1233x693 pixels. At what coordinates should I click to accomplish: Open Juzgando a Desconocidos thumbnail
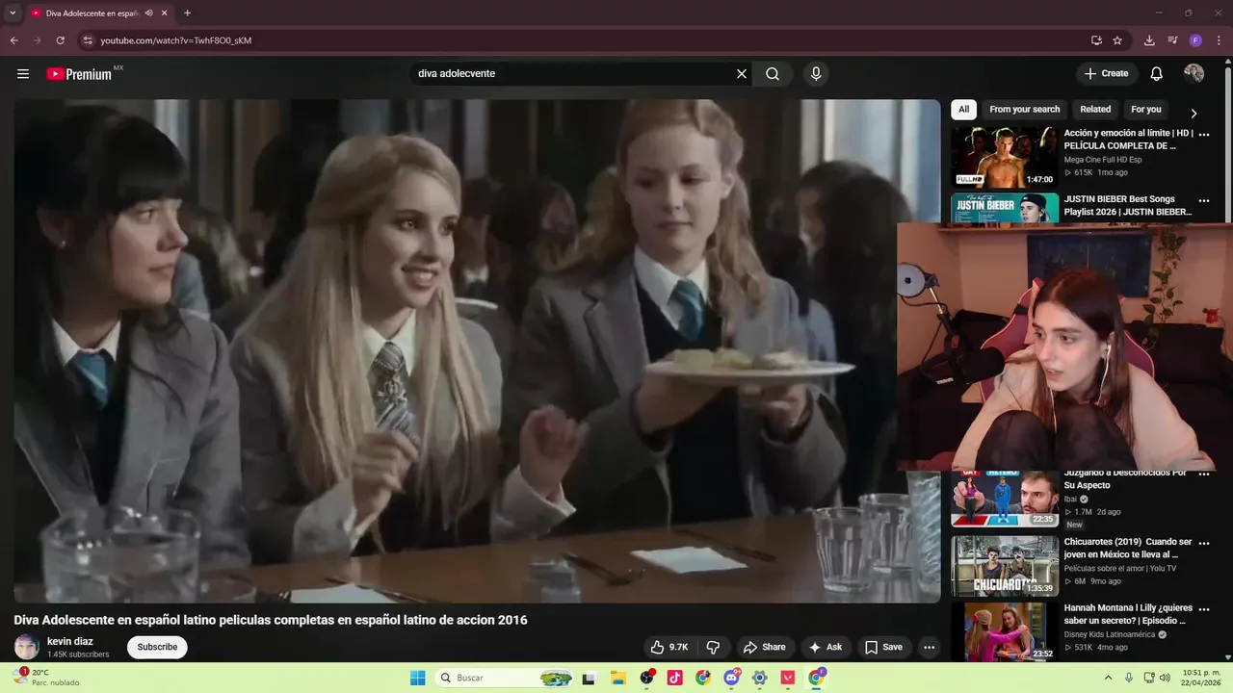[1005, 499]
